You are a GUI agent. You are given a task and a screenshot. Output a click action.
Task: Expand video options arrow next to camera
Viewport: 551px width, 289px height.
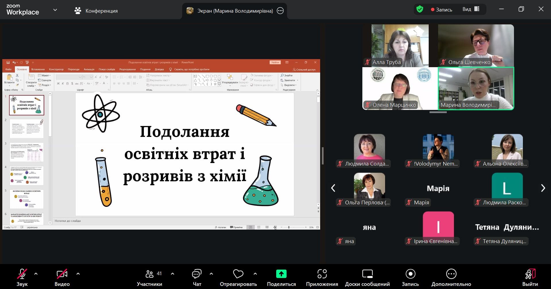[78, 274]
